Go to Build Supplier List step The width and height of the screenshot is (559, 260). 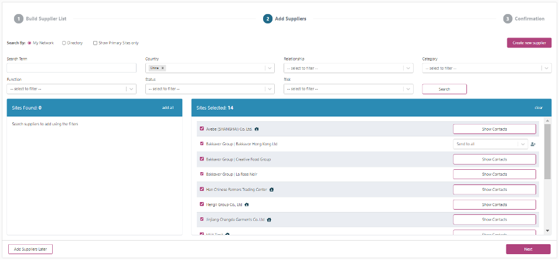(46, 19)
